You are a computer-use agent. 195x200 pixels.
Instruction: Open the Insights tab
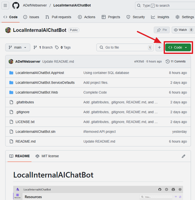click(x=160, y=17)
